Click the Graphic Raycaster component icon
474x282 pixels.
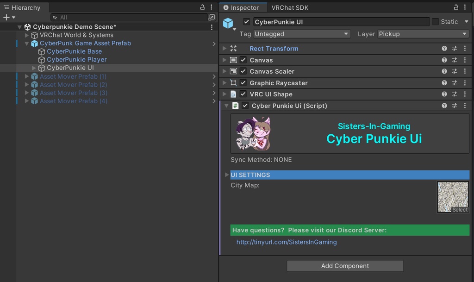click(234, 82)
